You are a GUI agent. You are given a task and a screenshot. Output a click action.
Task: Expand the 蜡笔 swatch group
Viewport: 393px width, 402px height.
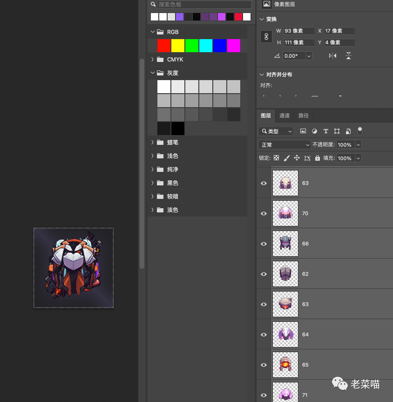pyautogui.click(x=153, y=142)
